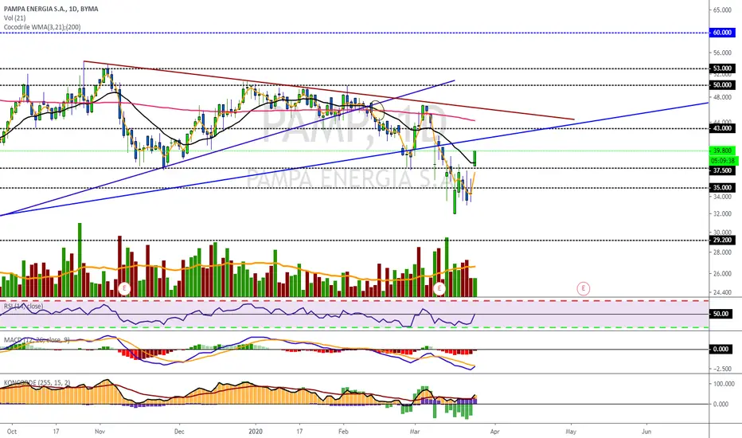This screenshot has height=438, width=742.
Task: Select the future earnings marker near May
Action: 584,288
